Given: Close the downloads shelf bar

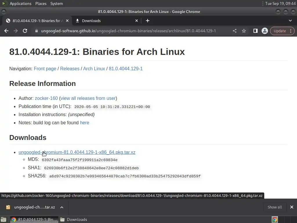Looking at the screenshot, I should point(292,207).
